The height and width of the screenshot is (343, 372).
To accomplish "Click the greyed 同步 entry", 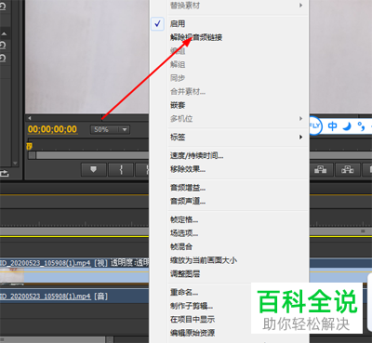I will coord(178,78).
